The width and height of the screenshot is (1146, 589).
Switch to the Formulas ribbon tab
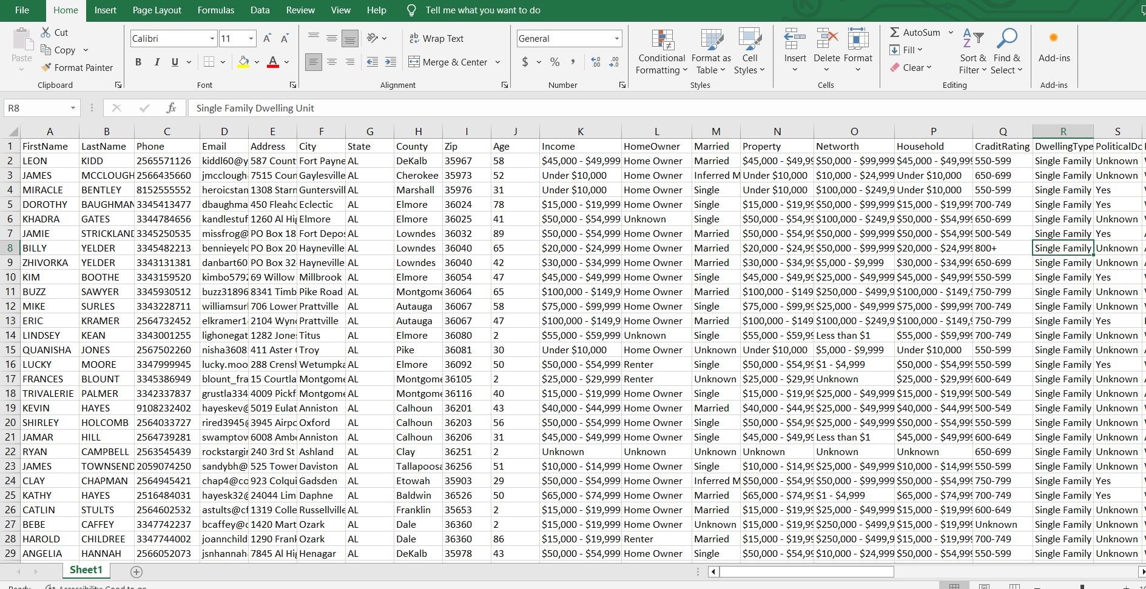pos(215,10)
